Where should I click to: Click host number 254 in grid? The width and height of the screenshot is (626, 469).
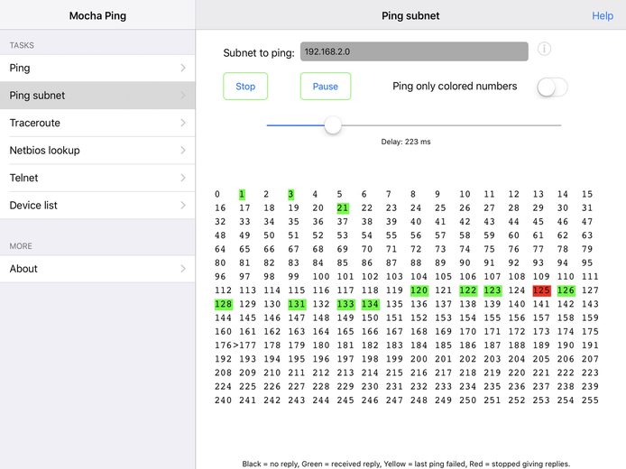[566, 400]
